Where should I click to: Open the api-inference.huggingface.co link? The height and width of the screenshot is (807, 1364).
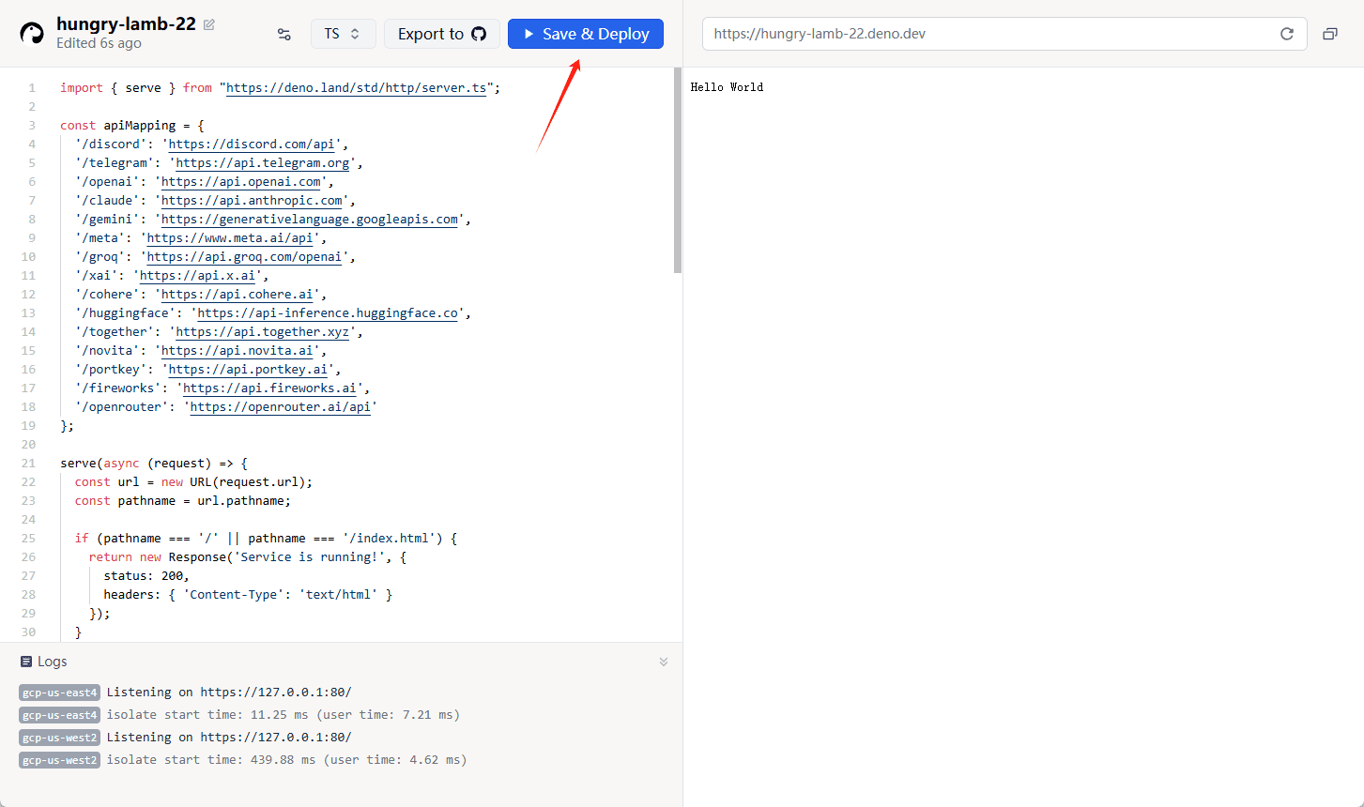click(x=328, y=312)
